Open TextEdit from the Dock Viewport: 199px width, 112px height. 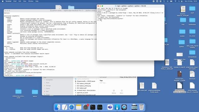pyautogui.click(x=65, y=107)
